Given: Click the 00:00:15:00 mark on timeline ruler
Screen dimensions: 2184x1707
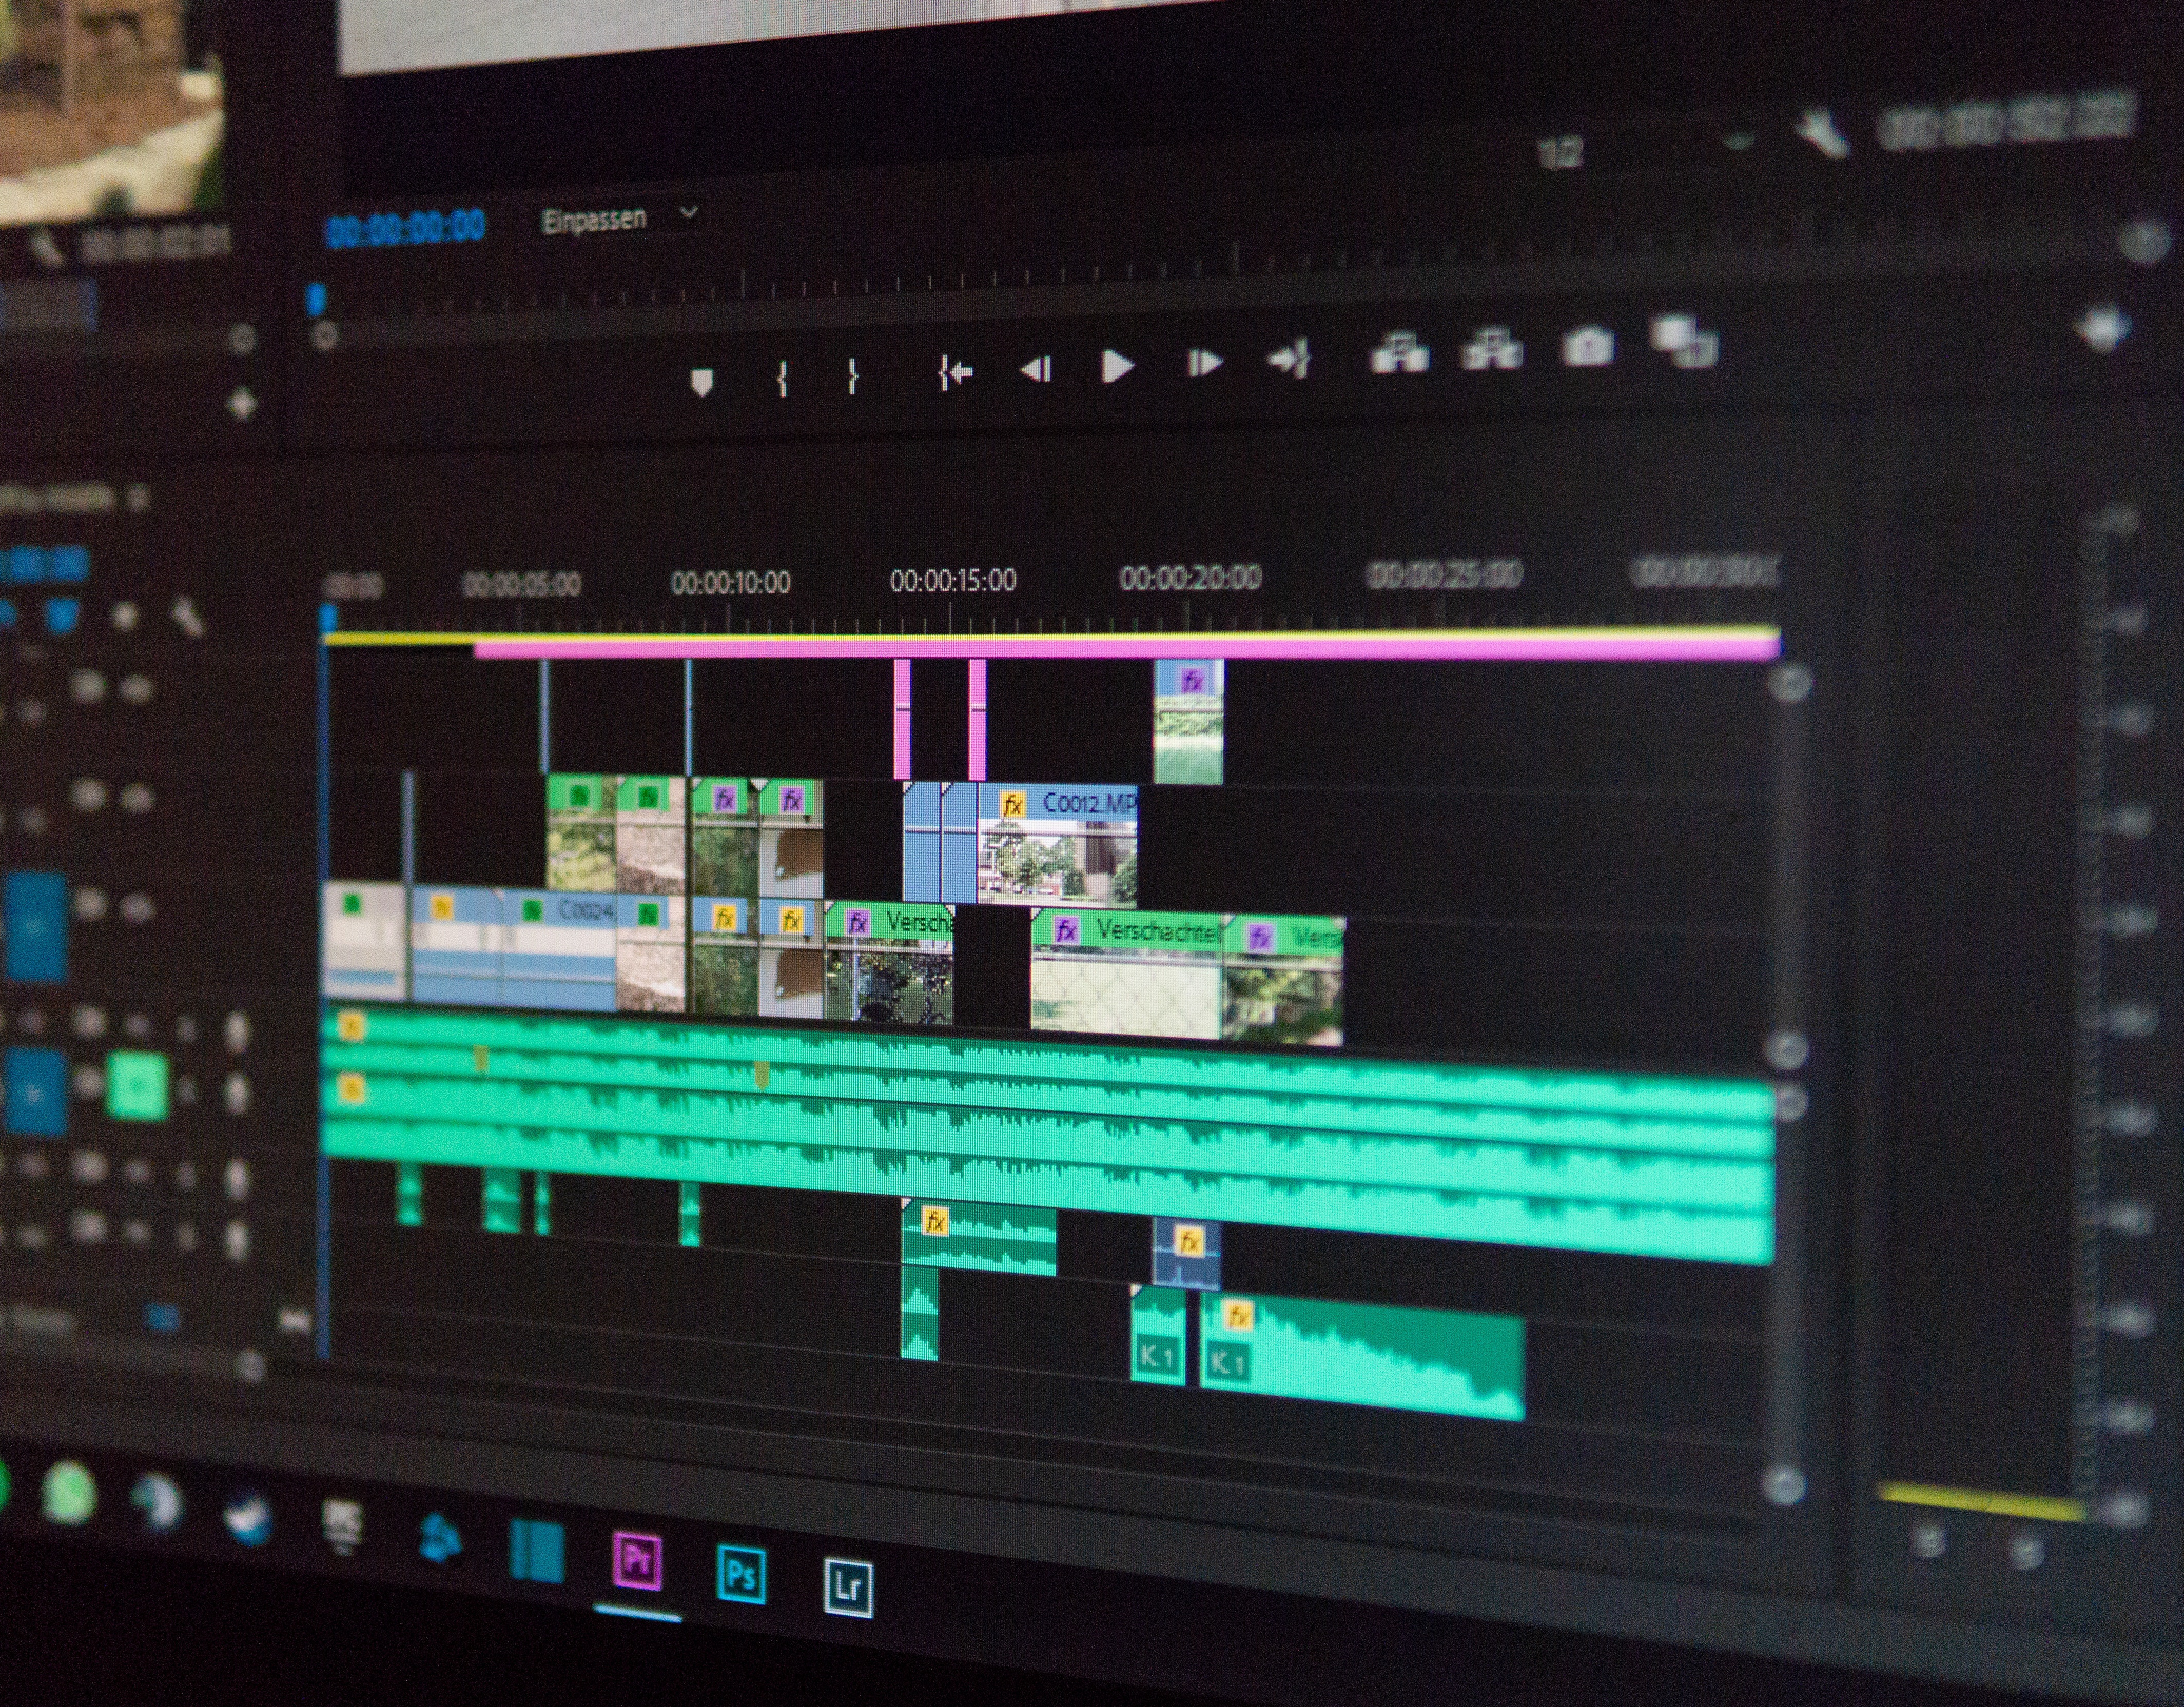Looking at the screenshot, I should [952, 581].
